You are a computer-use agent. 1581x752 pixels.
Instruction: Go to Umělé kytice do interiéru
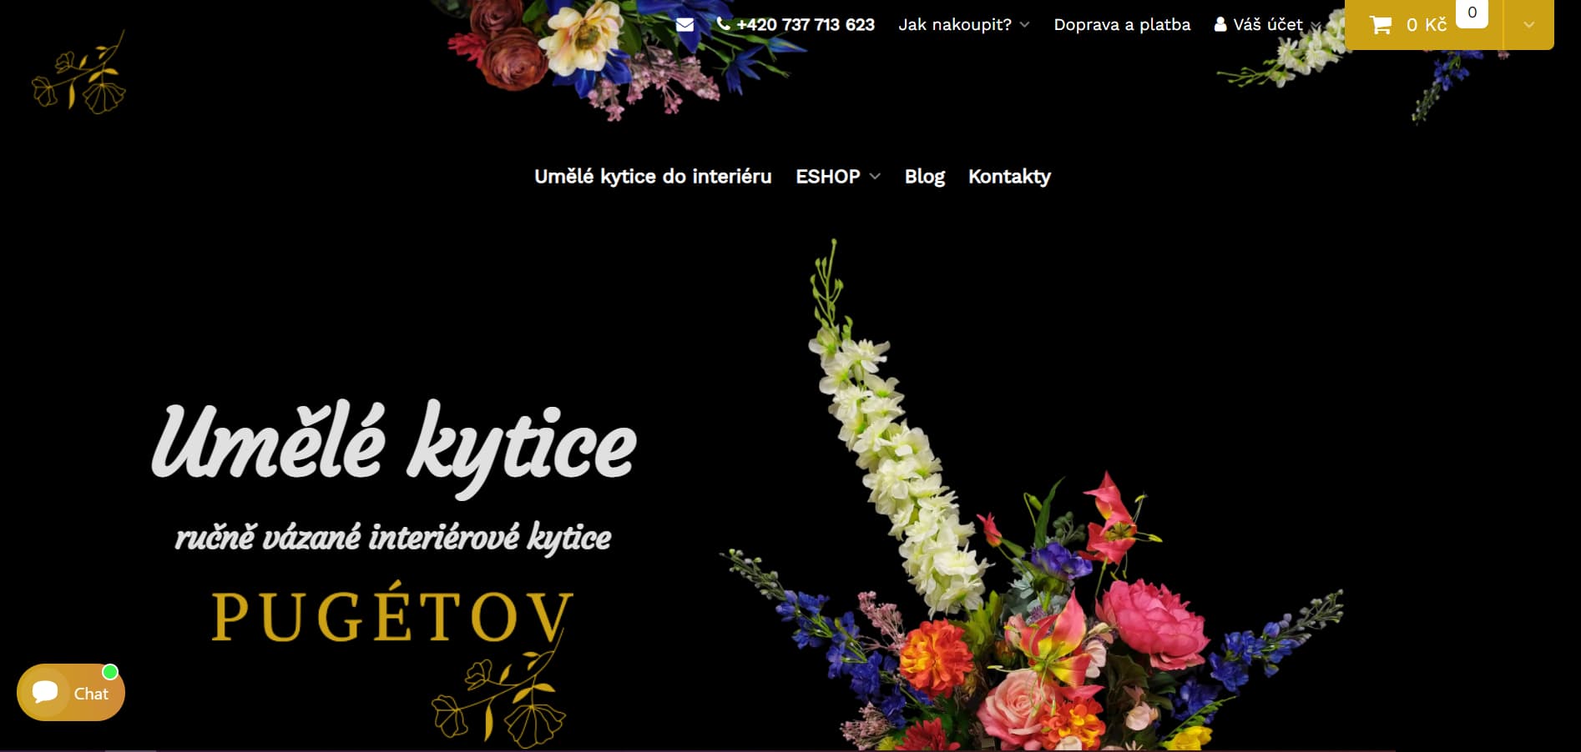(x=653, y=177)
